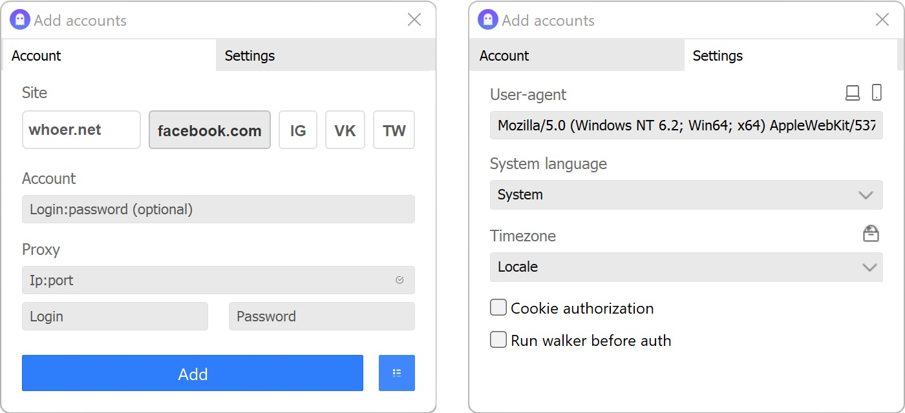Click the desktop user-agent laptop icon
The width and height of the screenshot is (905, 413).
point(853,93)
